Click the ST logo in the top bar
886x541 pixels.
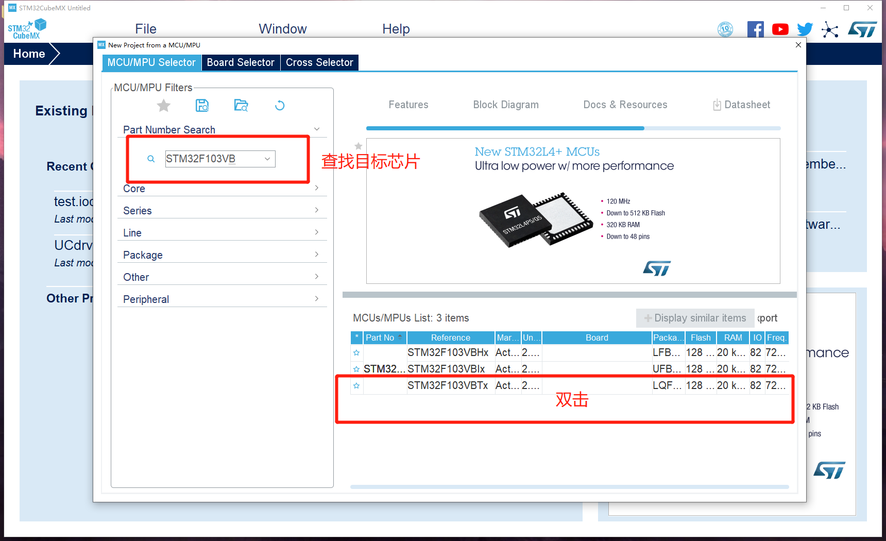coord(862,29)
